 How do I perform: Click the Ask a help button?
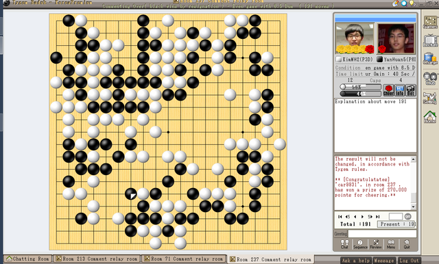pos(356,261)
